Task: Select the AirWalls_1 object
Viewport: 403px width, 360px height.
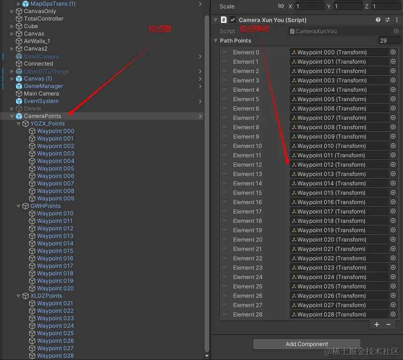Action: click(x=37, y=41)
